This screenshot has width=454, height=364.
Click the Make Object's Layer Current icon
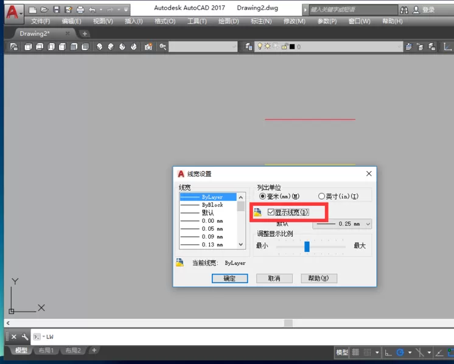[x=408, y=47]
